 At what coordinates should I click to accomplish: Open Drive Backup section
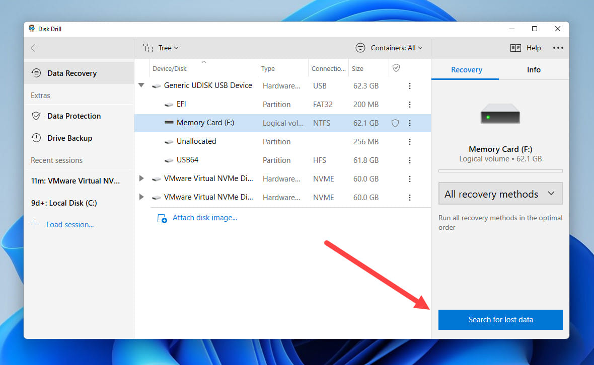79,138
